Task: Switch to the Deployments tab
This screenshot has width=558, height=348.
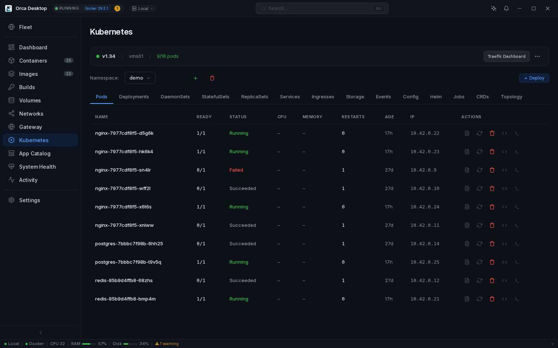Action: [134, 97]
